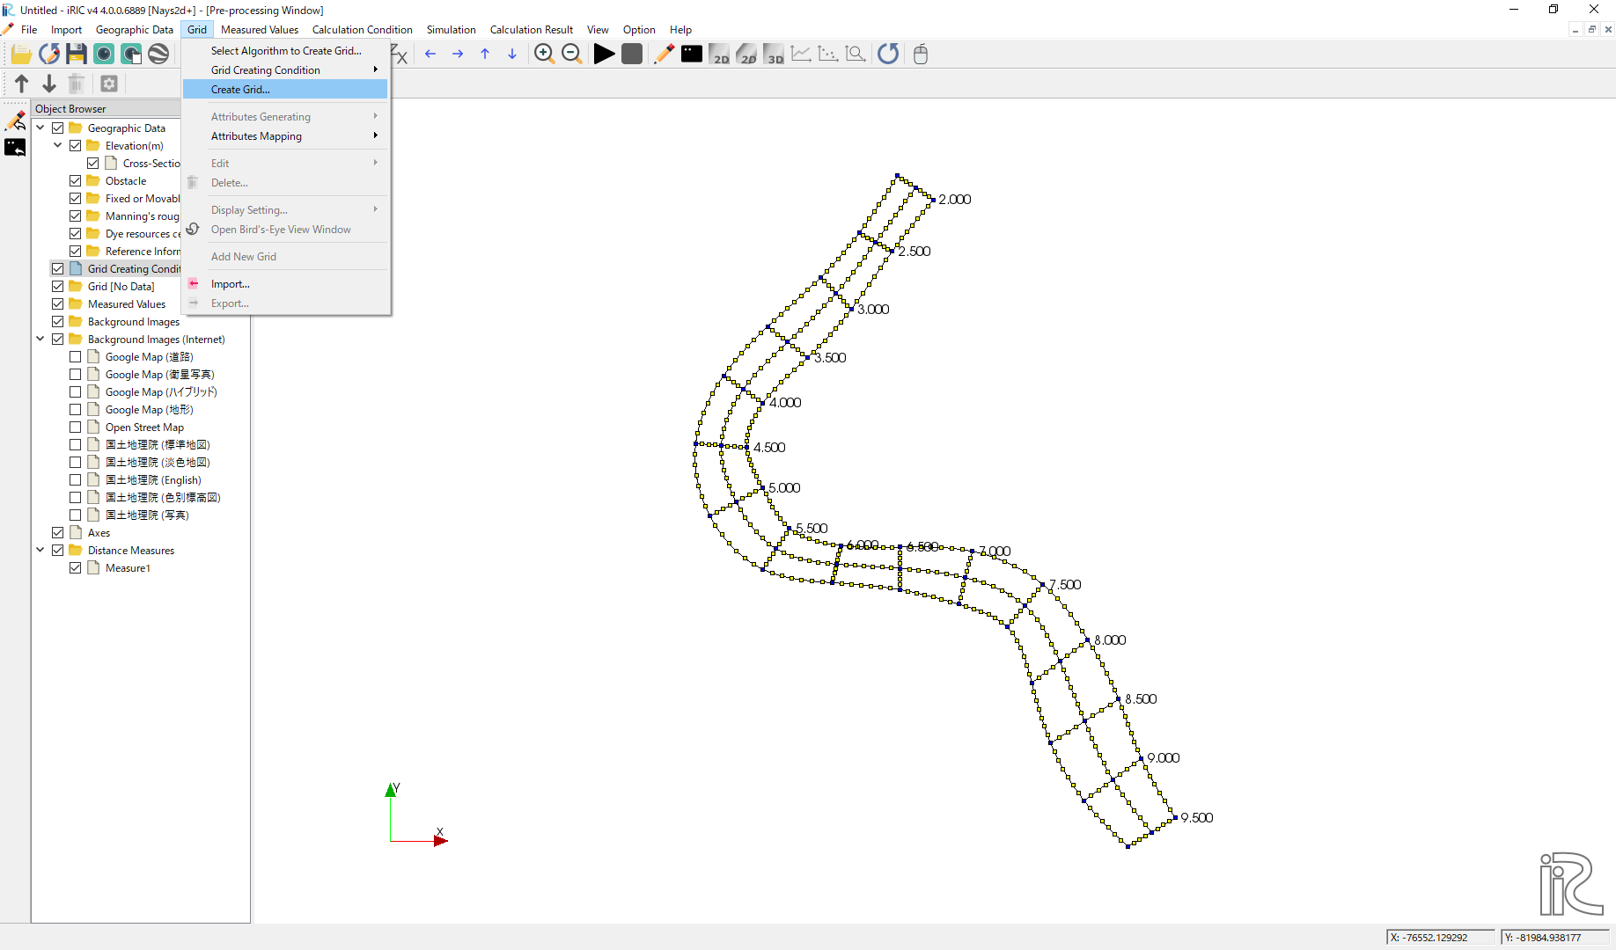Toggle the Axes checkbox
The width and height of the screenshot is (1616, 950).
pos(58,533)
